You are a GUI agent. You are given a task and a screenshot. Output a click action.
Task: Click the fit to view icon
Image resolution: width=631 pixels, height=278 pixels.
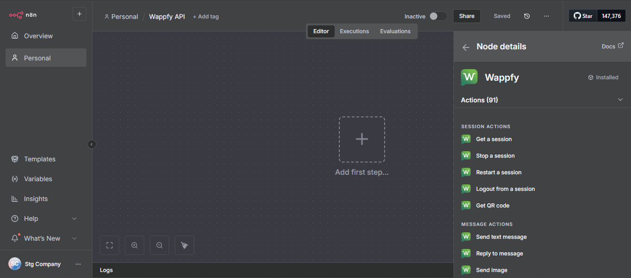point(110,245)
